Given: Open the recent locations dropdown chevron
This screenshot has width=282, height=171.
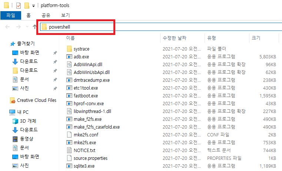Looking at the screenshot, I should click(27, 27).
